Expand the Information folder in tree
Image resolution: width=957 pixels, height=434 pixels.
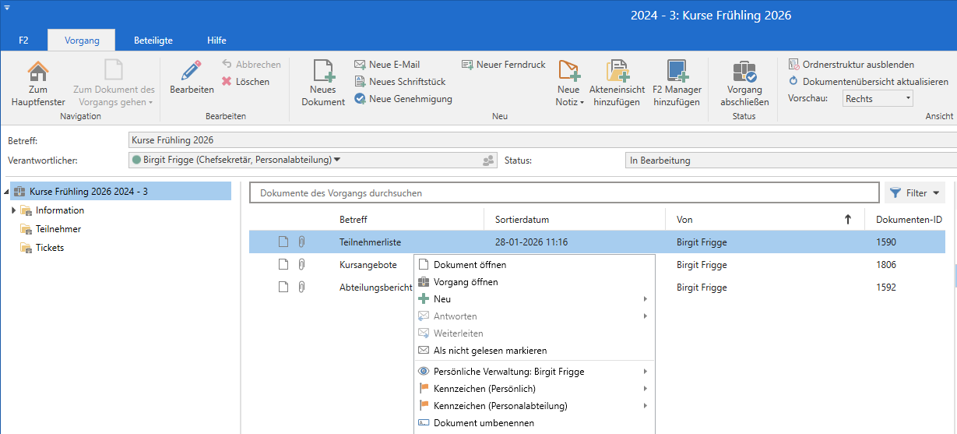point(14,210)
